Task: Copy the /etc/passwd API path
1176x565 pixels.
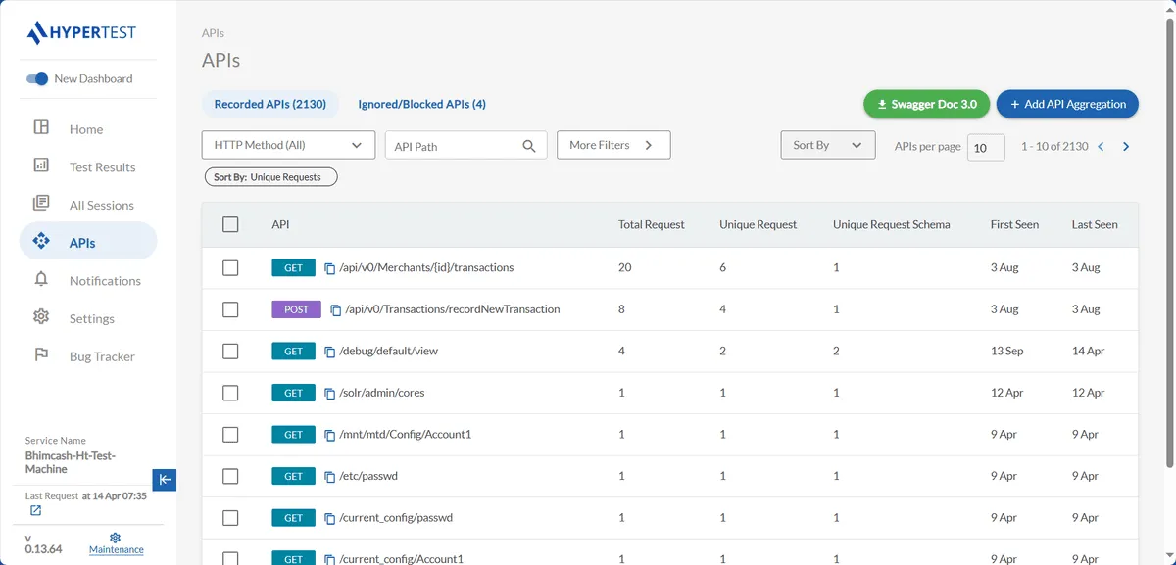Action: [x=330, y=476]
